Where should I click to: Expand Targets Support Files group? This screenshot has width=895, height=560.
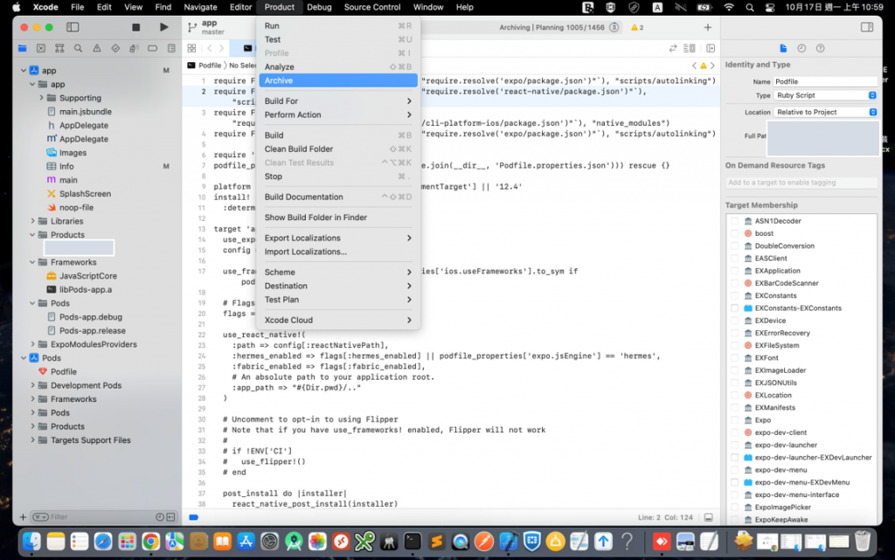point(32,439)
